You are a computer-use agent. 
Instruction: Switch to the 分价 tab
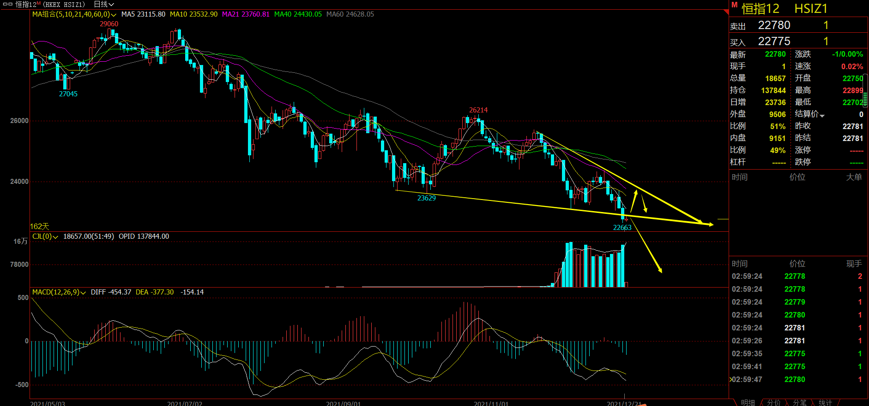774,402
